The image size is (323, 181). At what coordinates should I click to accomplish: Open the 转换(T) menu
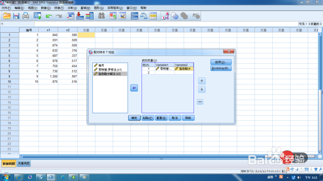click(59, 8)
